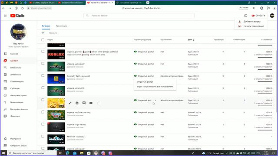This screenshot has height=156, width=278.
Task: Open Открытый доступ visibility for Geometry Dash video
Action: [x=144, y=76]
